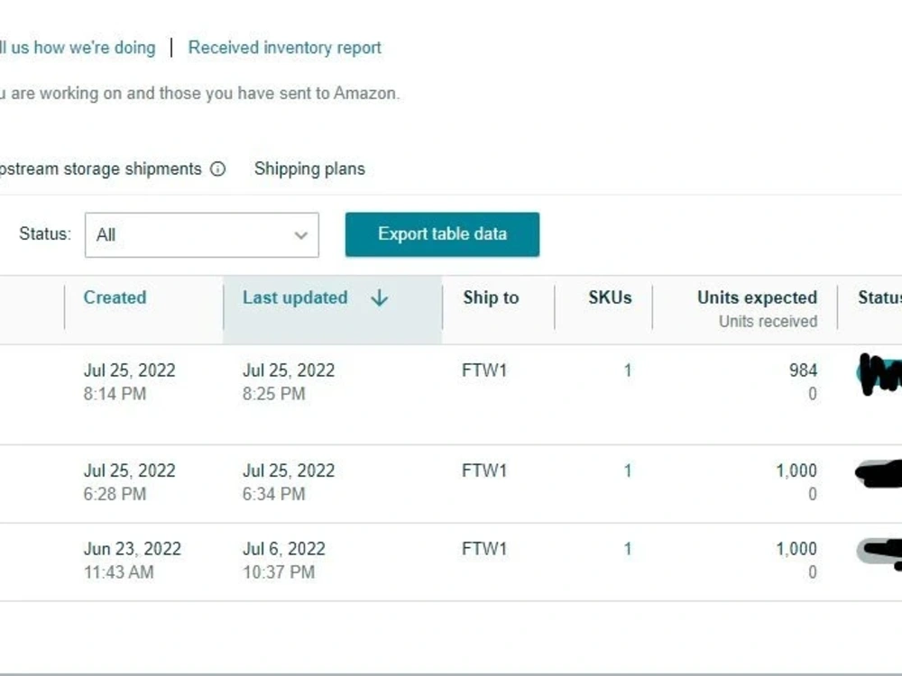Click the Ship to column header
The height and width of the screenshot is (676, 902).
[491, 297]
